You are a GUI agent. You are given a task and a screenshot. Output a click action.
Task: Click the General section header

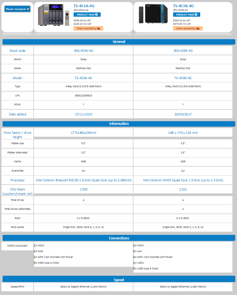tap(119, 42)
